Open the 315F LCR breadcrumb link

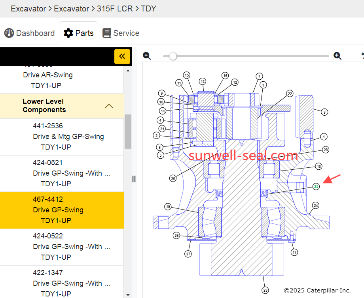point(115,9)
